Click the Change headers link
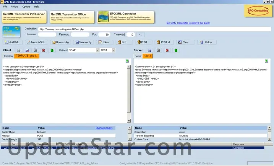The width and height of the screenshot is (274, 166). [x=104, y=128]
